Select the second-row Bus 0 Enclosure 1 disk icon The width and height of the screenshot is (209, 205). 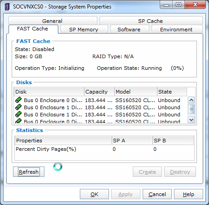tap(18, 107)
